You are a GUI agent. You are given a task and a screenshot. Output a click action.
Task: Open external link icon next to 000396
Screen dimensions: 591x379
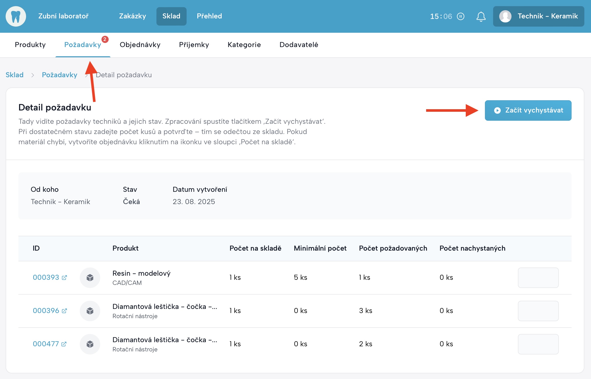64,311
